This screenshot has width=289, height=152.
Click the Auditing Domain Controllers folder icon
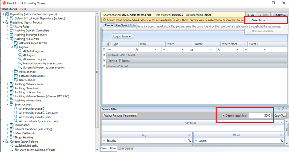(12, 30)
